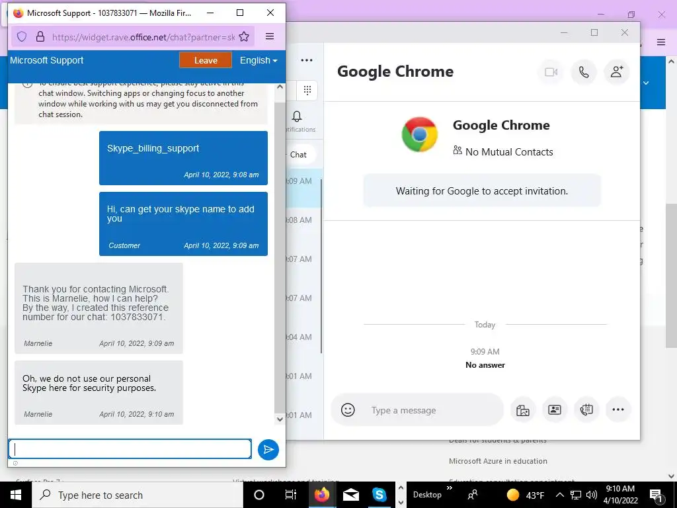Click Marnelie's 'Thank you for contacting Microsoft' message
Viewport: 677px width, 508px height.
coord(99,308)
